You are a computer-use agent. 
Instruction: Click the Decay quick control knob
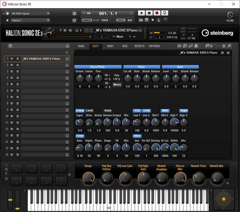point(88,178)
